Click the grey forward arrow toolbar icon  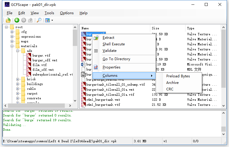click(23, 20)
